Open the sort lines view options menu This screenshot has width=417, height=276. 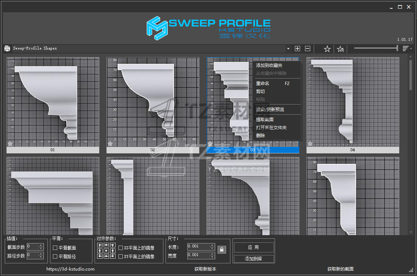click(407, 48)
